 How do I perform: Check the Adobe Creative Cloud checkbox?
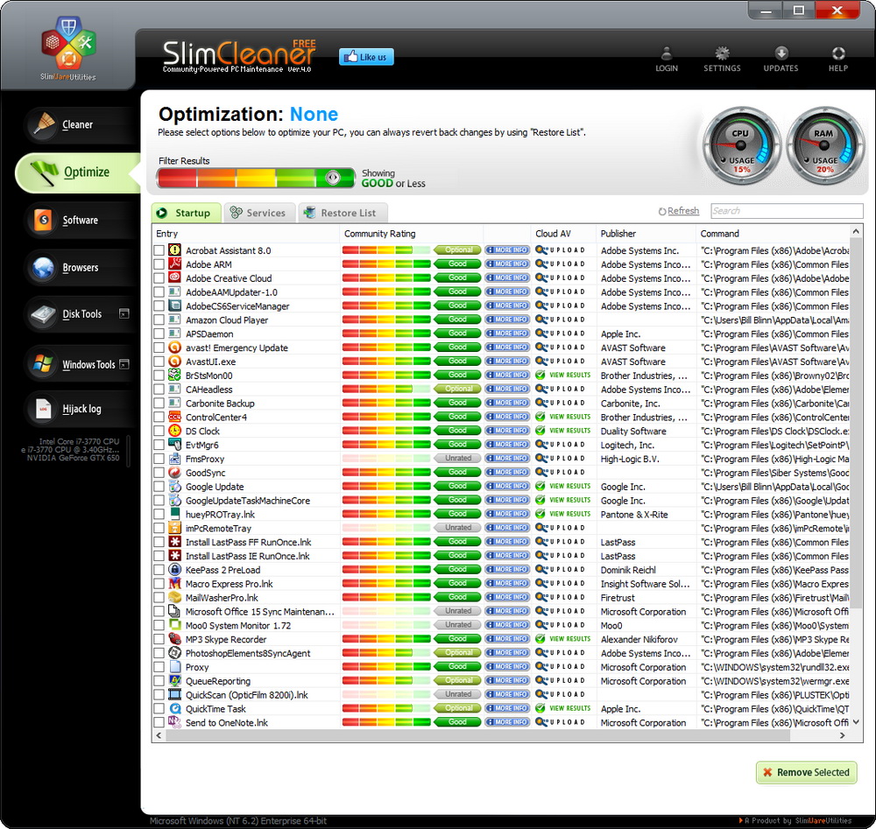(159, 278)
